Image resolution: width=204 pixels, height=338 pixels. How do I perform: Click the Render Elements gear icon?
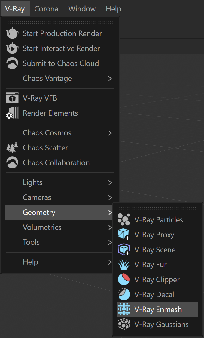pyautogui.click(x=12, y=113)
